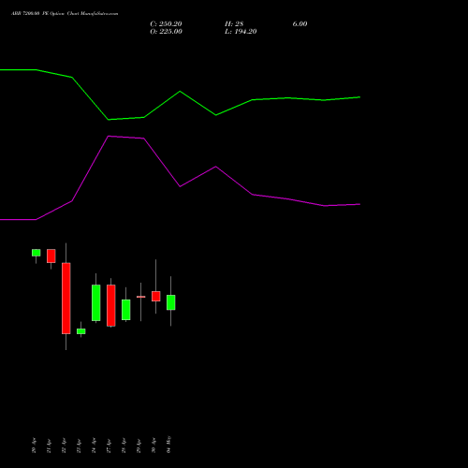Click the closing price value C: 250.20
Screen dimensions: 468x468
tap(166, 24)
